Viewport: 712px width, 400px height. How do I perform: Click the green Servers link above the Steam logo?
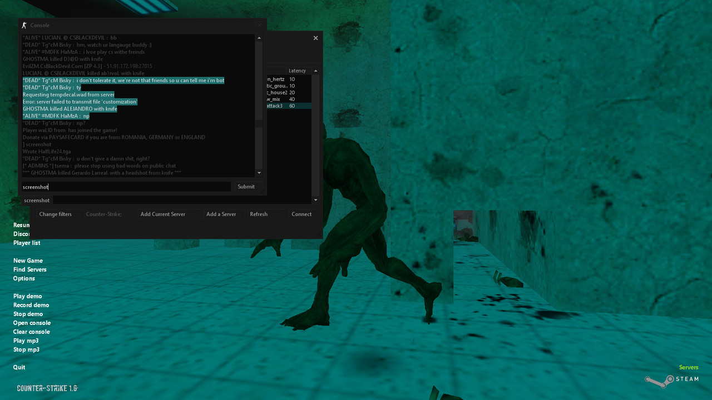click(x=689, y=367)
